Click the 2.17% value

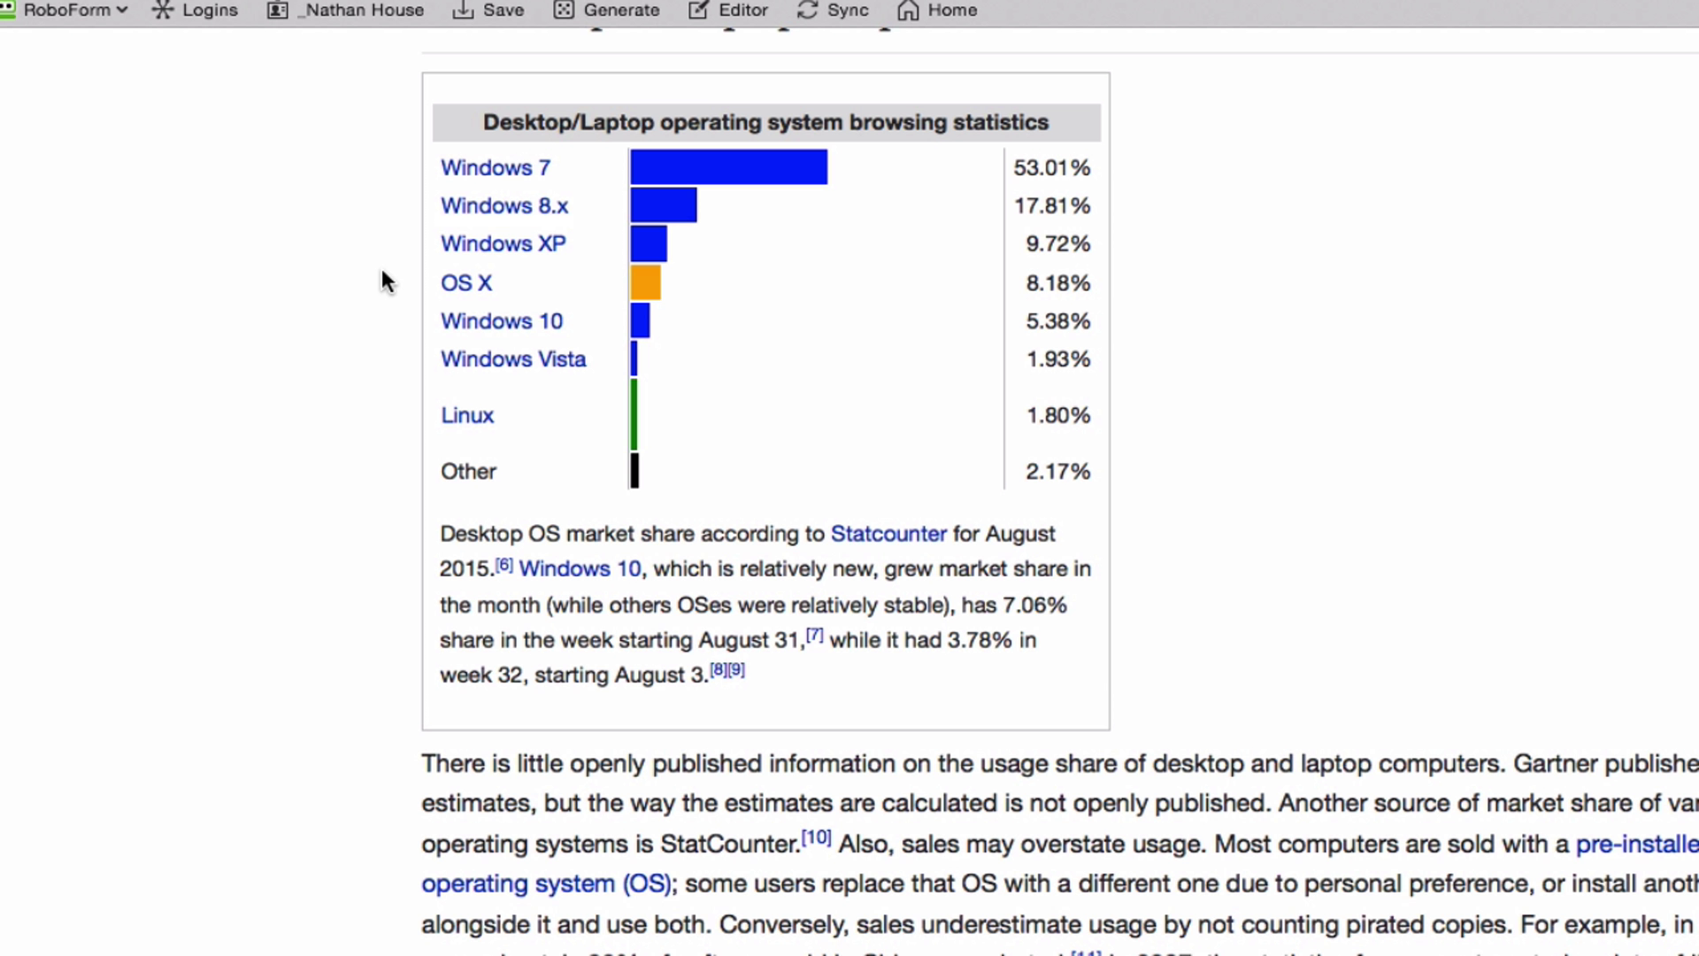[x=1058, y=472]
